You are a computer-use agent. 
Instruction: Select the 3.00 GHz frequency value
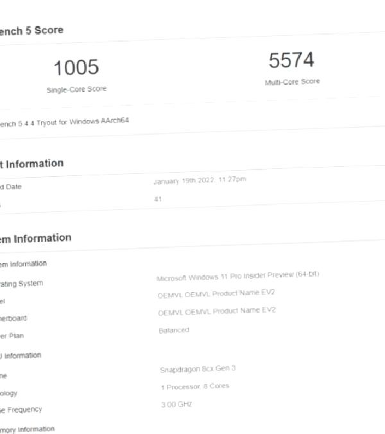tap(176, 404)
